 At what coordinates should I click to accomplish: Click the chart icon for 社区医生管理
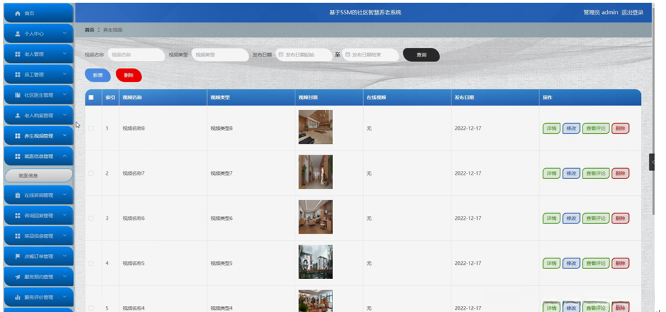coord(17,95)
